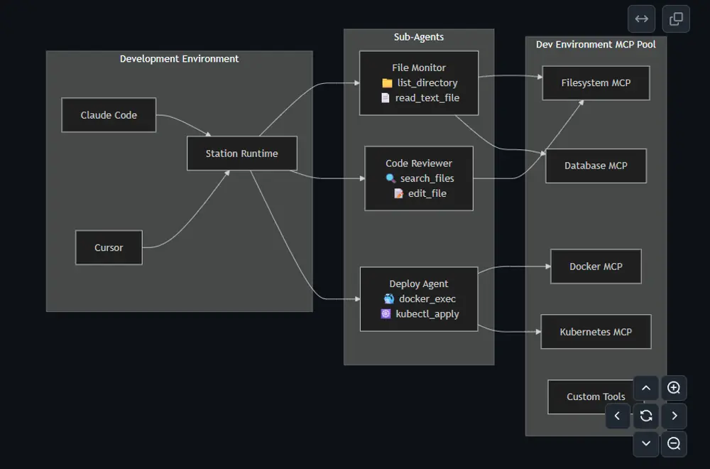Click the expand width arrows icon

[x=641, y=19]
